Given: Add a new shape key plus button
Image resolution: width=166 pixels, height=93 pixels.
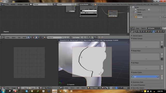Looking at the screenshot, I should point(162,54).
